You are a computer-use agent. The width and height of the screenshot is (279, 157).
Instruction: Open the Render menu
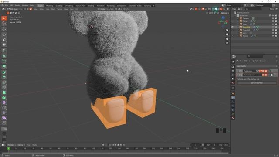coord(17,5)
